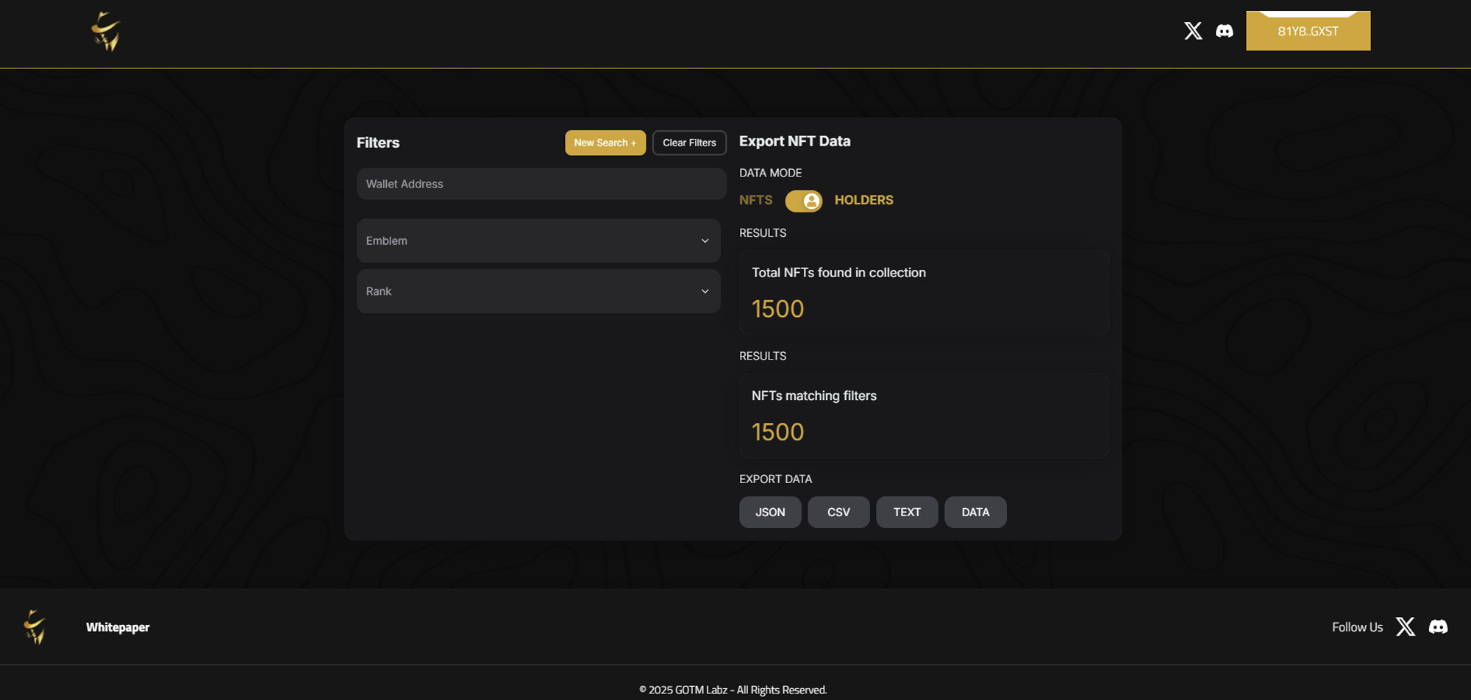Click the footer gold logo icon
This screenshot has height=700, width=1471.
(x=35, y=626)
